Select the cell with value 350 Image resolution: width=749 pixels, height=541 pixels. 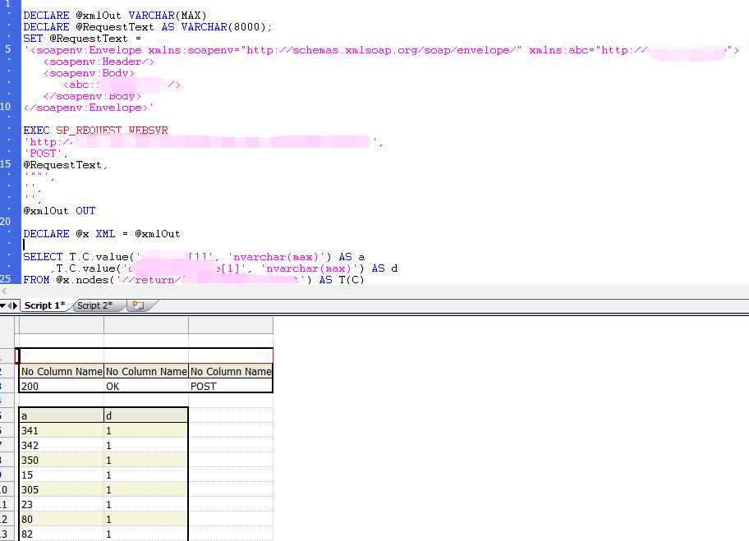[x=62, y=460]
